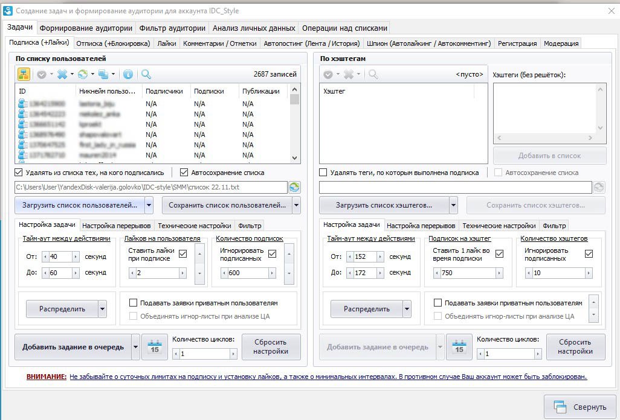Click the green reload icon beside the user list file path
Screen dimensions: 620x420
tap(294, 187)
